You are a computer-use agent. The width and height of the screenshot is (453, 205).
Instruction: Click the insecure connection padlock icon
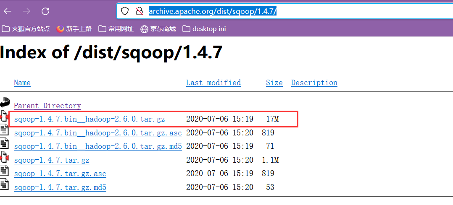140,11
